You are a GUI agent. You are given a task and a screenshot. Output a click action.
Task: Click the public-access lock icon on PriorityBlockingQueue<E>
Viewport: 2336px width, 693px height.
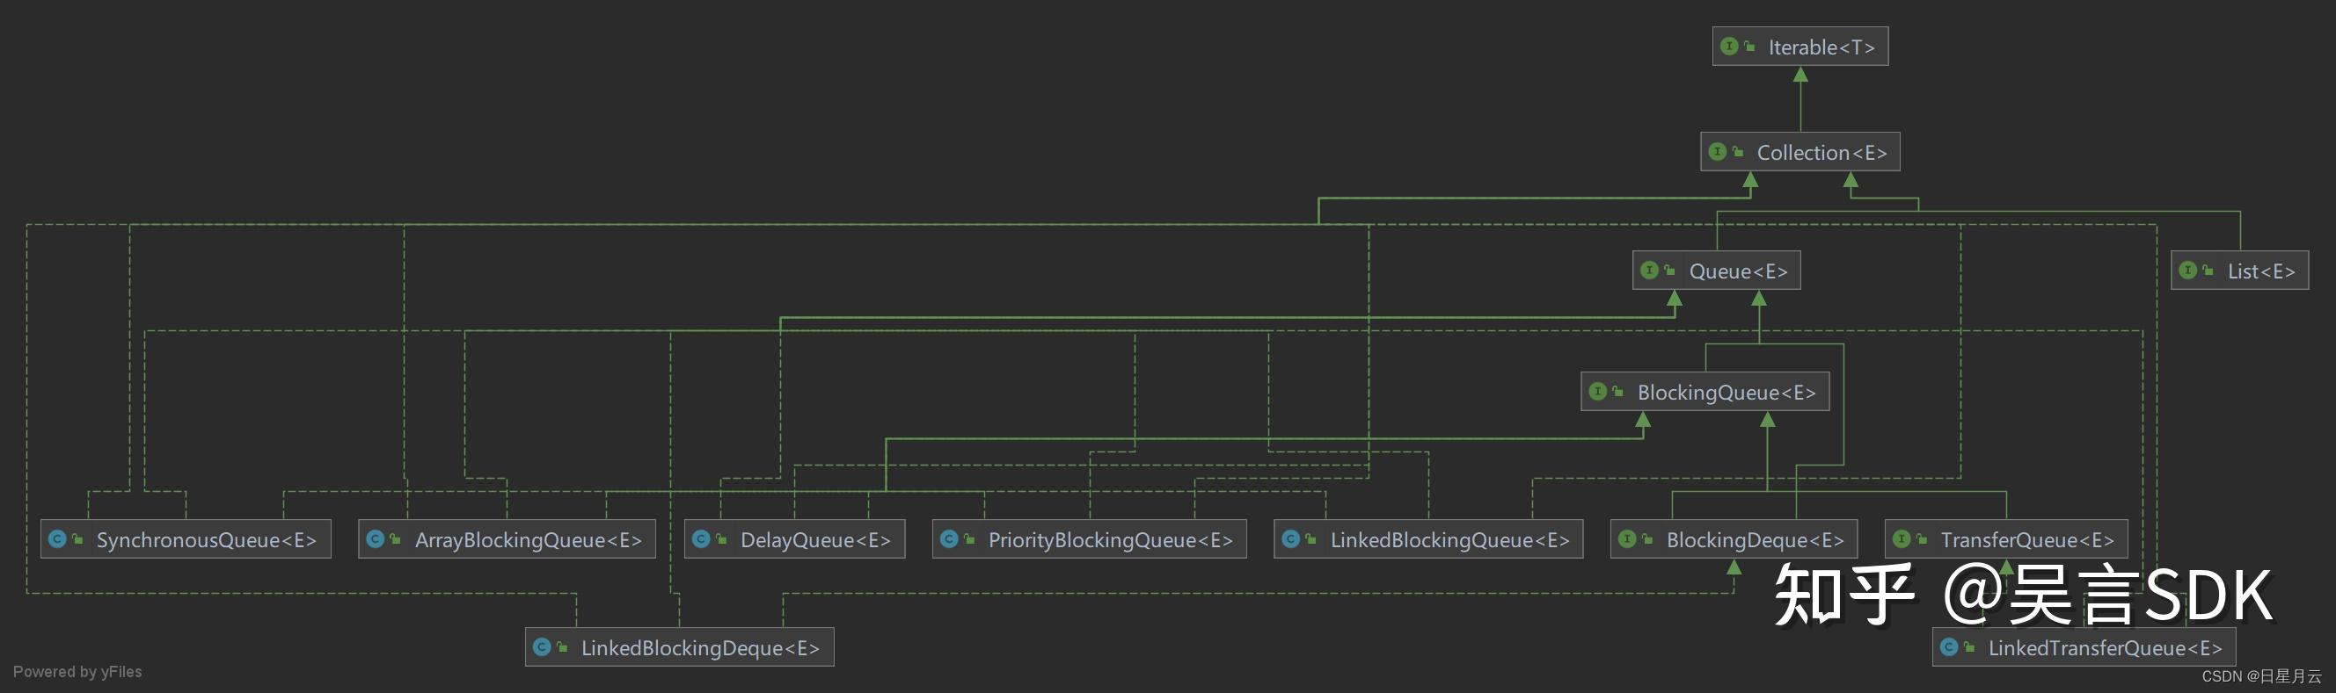click(969, 539)
